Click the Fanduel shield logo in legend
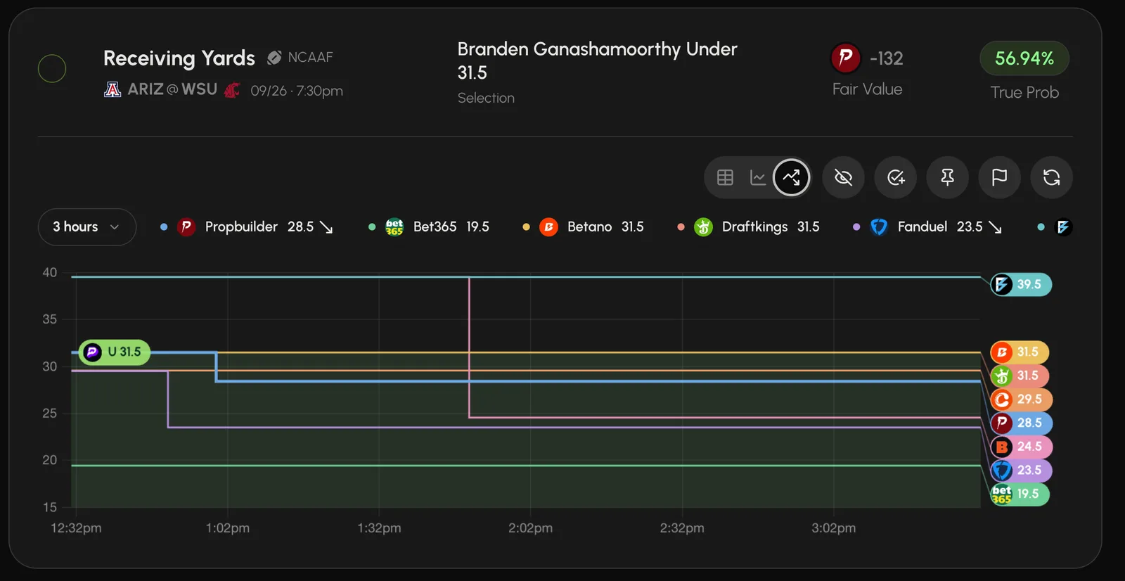This screenshot has width=1125, height=581. click(879, 226)
